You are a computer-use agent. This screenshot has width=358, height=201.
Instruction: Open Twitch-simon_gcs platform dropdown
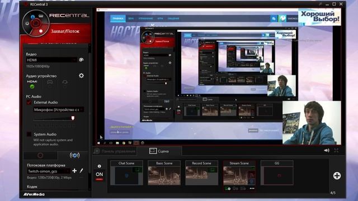pos(49,171)
